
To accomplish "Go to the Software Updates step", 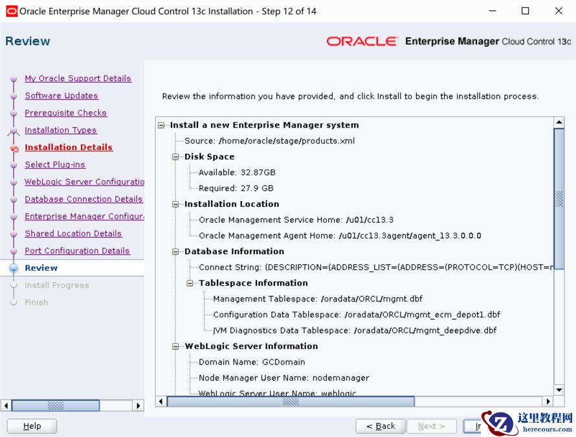I will [x=61, y=96].
